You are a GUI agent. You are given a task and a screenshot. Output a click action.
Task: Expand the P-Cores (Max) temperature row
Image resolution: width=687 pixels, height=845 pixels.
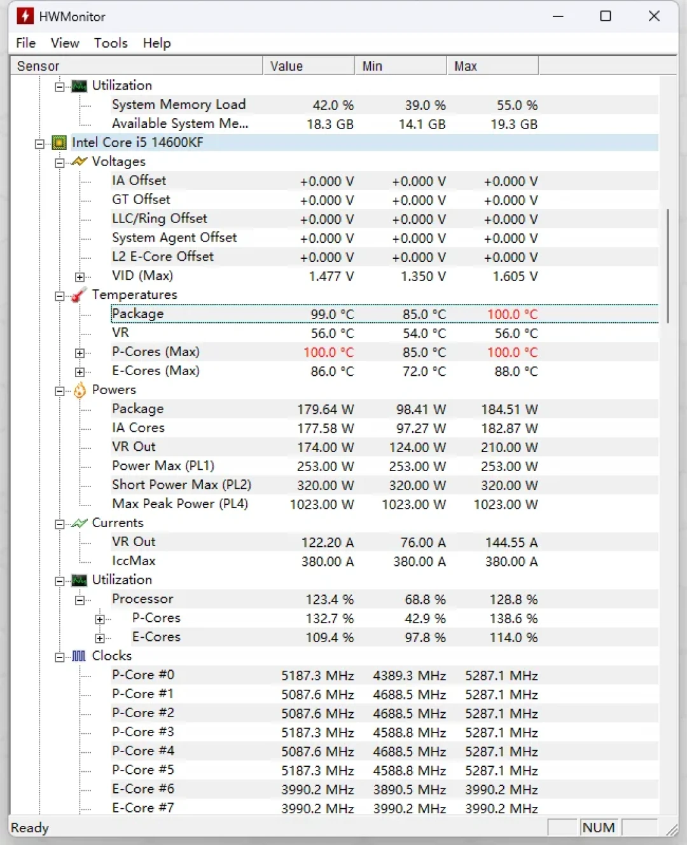click(x=80, y=353)
